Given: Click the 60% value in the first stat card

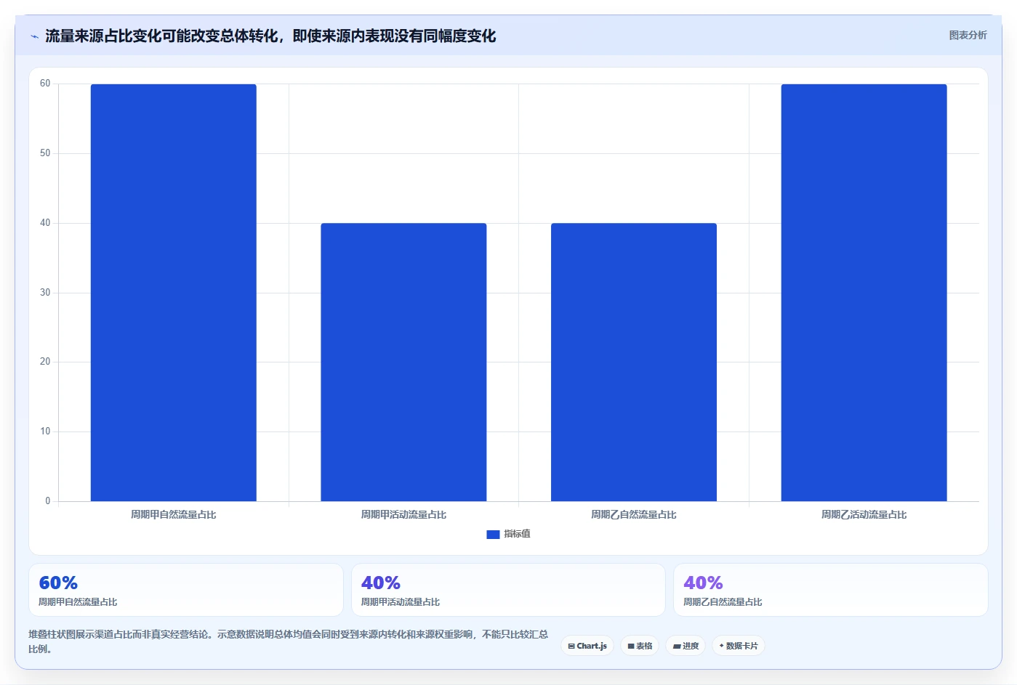Looking at the screenshot, I should (x=58, y=583).
